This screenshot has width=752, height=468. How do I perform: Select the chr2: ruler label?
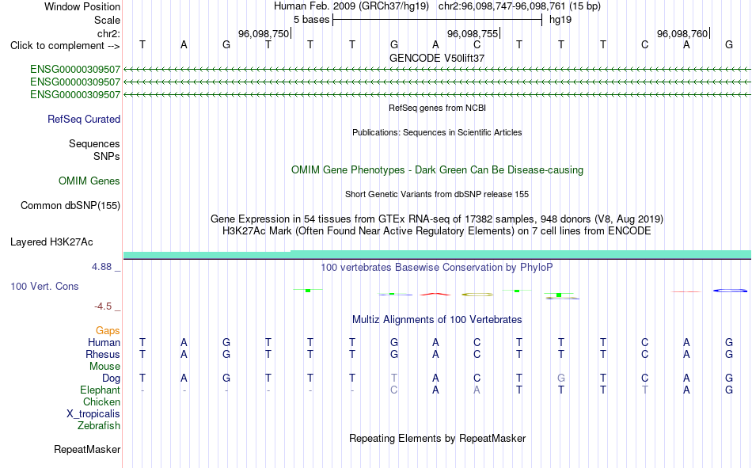pyautogui.click(x=108, y=33)
